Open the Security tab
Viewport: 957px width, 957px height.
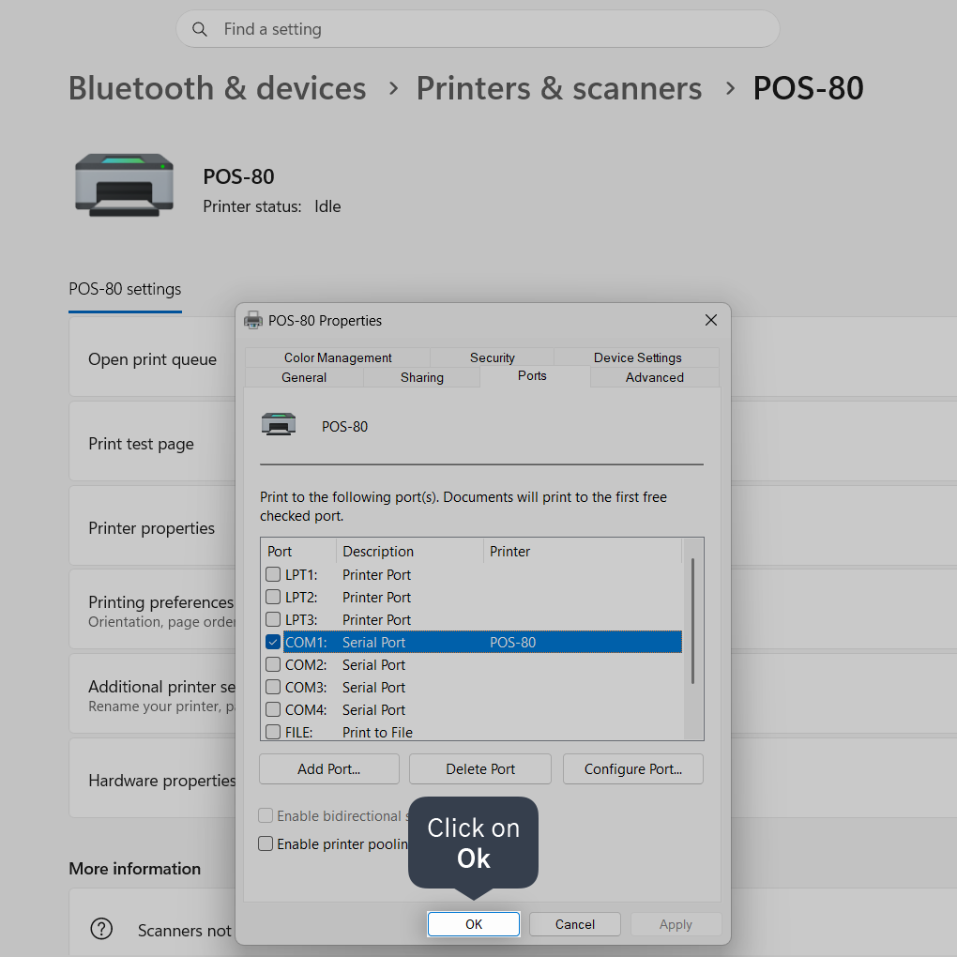coord(492,357)
